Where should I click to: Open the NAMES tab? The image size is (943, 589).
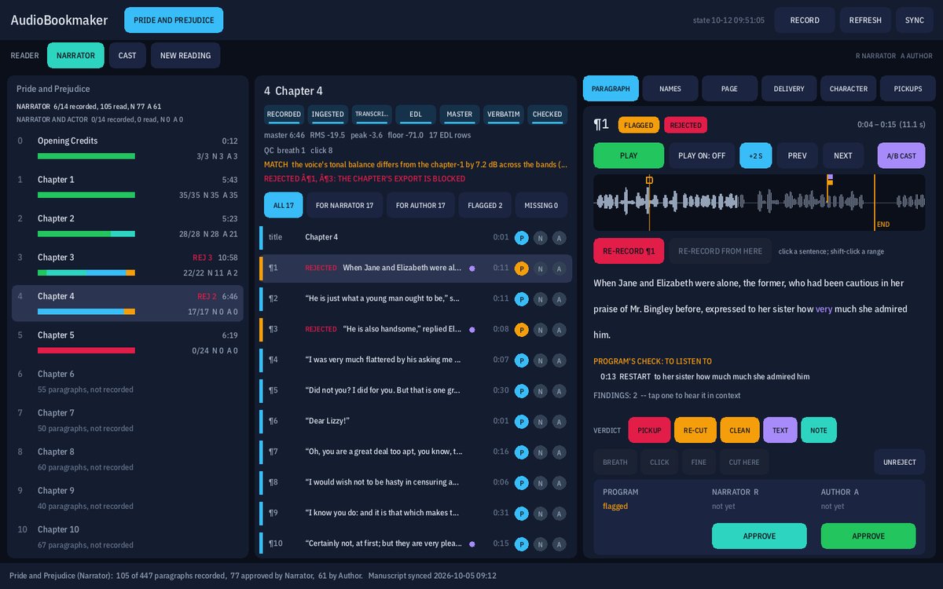(670, 89)
